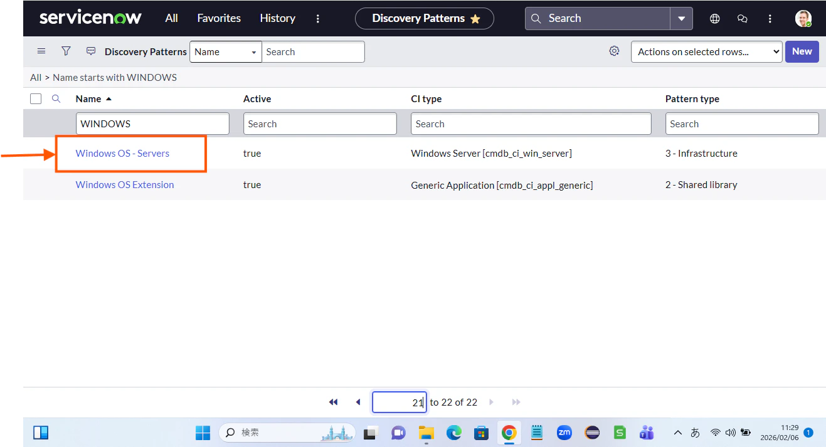Open the History menu

(277, 18)
